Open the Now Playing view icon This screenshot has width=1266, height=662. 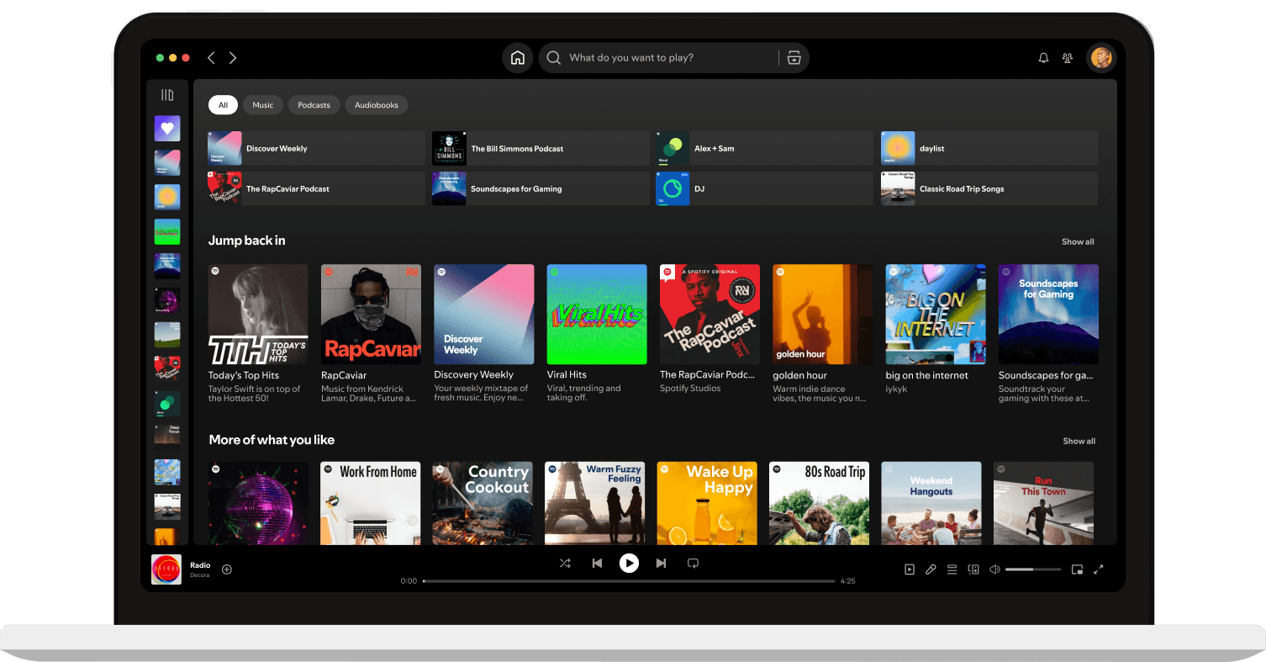909,569
